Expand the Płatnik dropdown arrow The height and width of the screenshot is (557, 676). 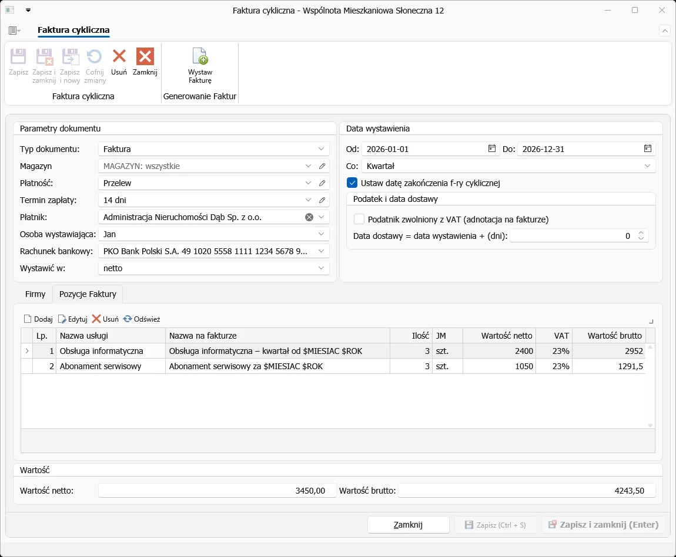tap(321, 217)
